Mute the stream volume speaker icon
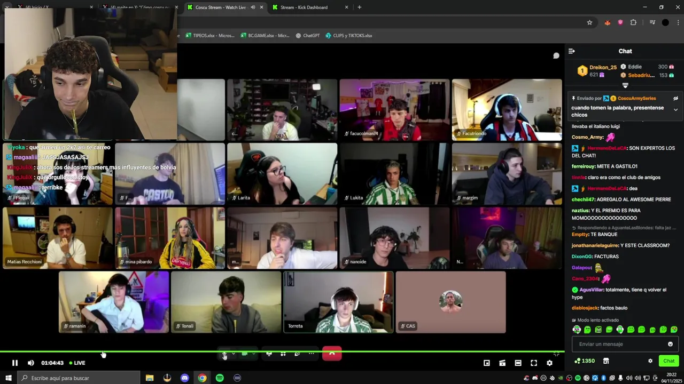Screen dimensions: 684x384 (31, 363)
